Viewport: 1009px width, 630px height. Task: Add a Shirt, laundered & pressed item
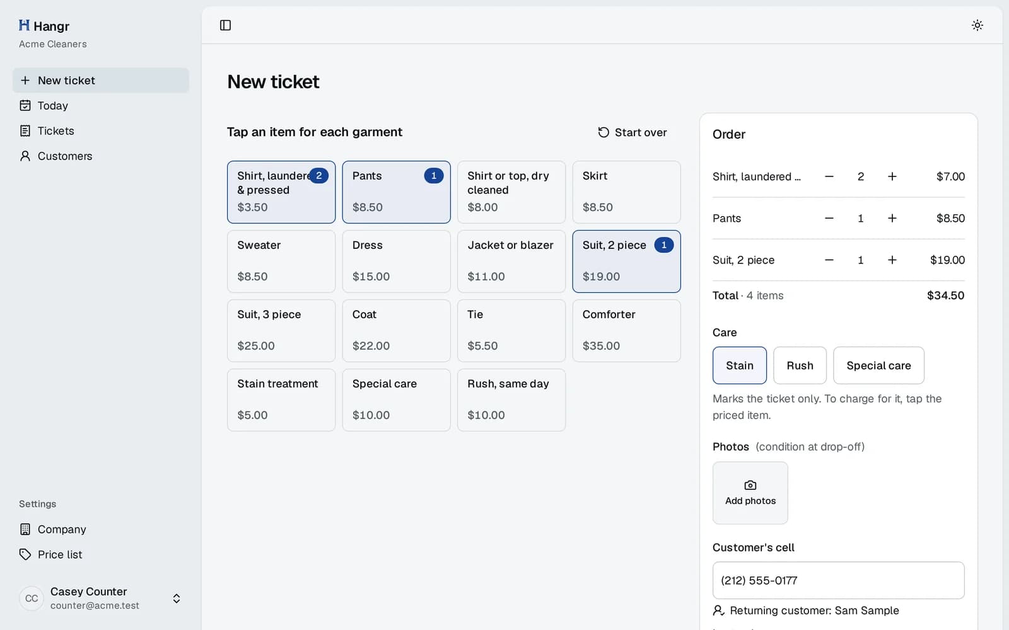[x=281, y=192]
